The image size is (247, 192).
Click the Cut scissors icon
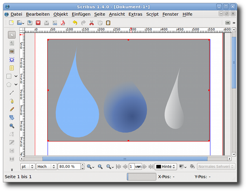(92, 23)
